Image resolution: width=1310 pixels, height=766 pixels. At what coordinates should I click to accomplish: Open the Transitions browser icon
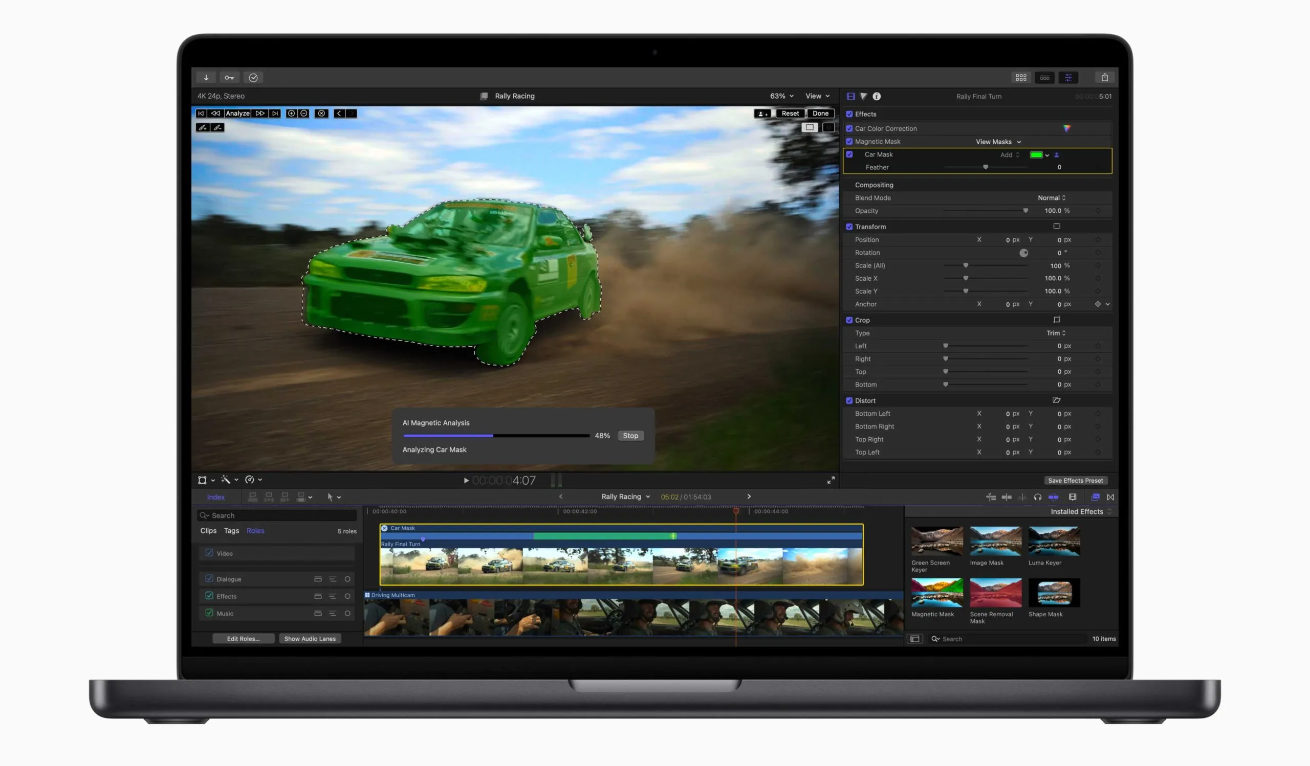tap(1111, 497)
